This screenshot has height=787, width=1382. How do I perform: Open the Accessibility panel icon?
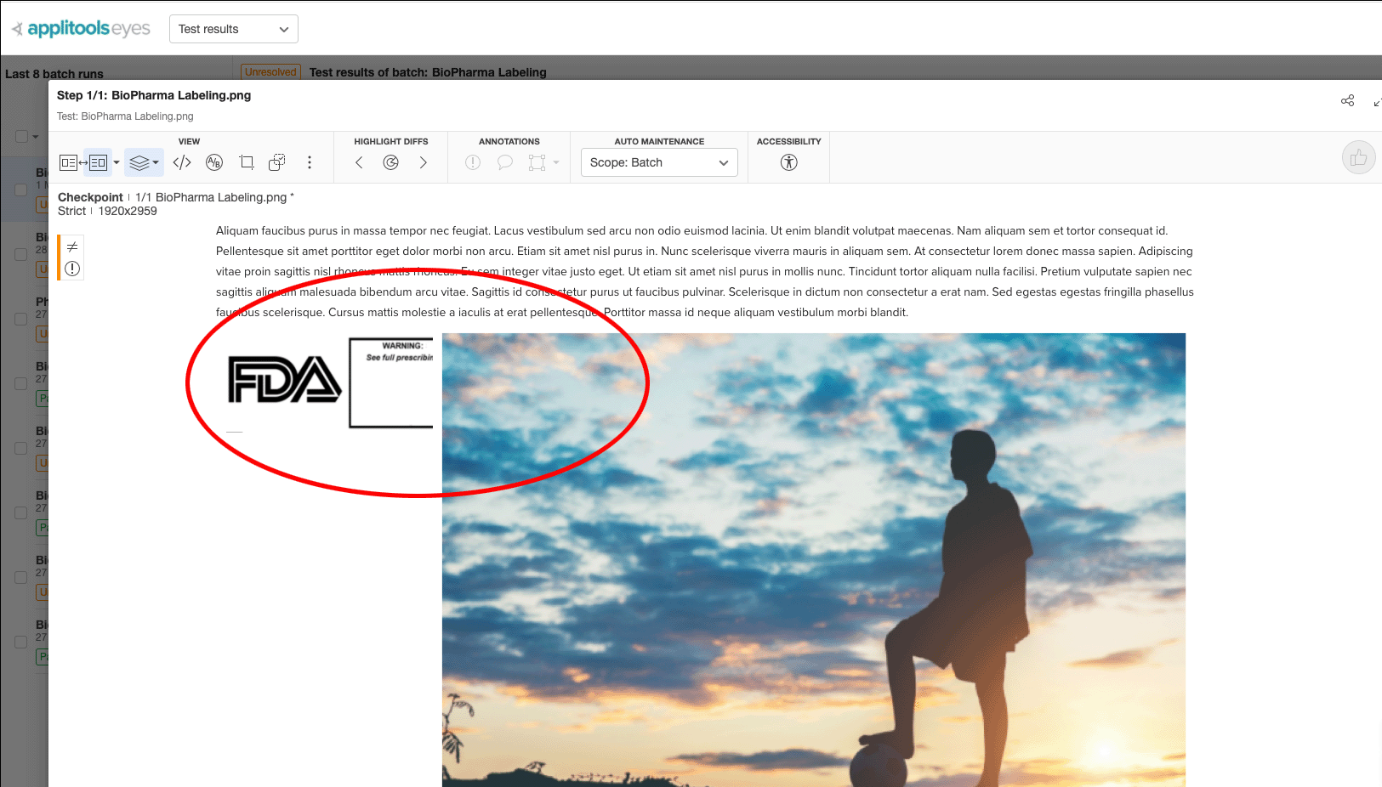tap(788, 161)
